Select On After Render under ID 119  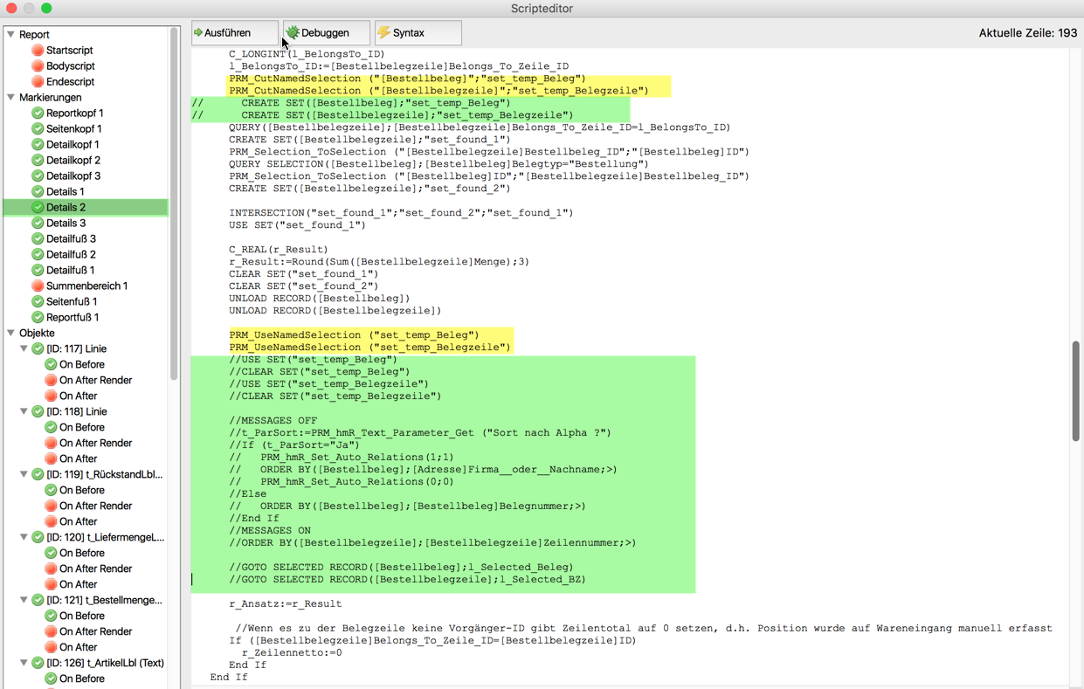pyautogui.click(x=95, y=506)
